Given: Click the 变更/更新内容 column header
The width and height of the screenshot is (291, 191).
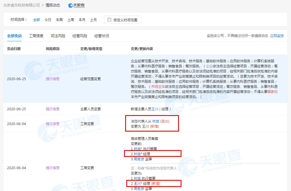Looking at the screenshot, I should (142, 49).
